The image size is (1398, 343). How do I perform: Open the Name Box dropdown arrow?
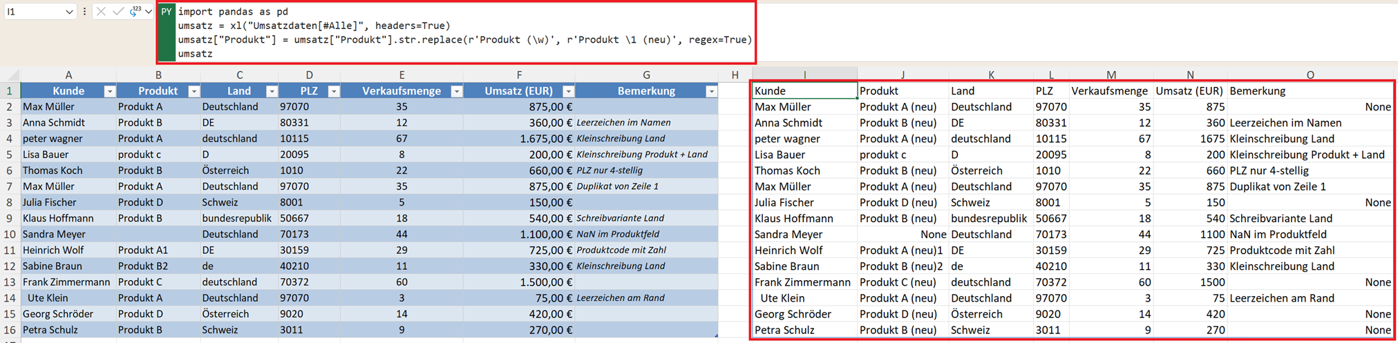pyautogui.click(x=68, y=12)
